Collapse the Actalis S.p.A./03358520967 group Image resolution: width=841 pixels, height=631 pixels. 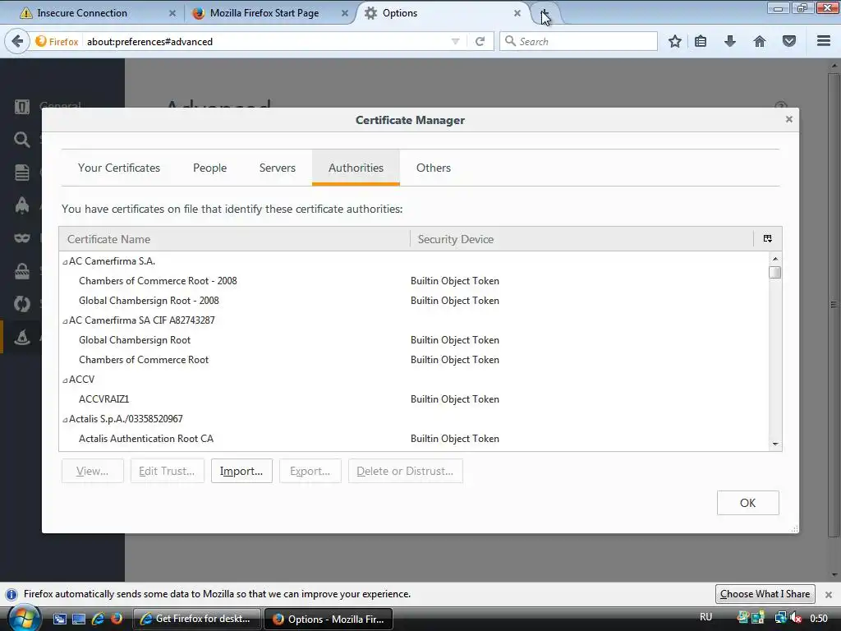65,420
